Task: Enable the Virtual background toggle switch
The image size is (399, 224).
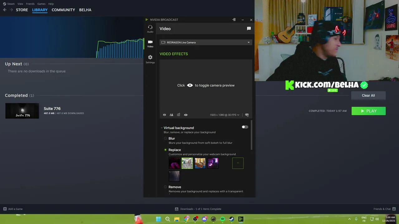Action: [x=245, y=127]
